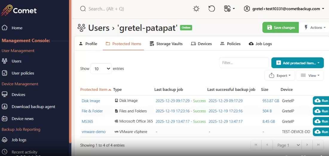This screenshot has height=156, width=329.
Task: Sort by Type column header
Action: tap(117, 89)
